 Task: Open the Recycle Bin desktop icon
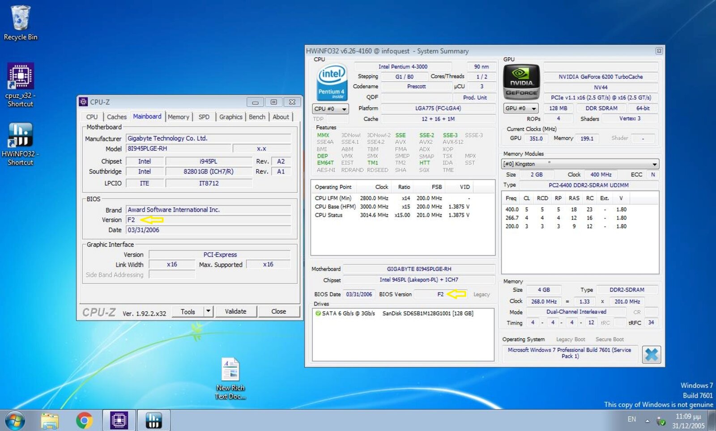click(20, 22)
